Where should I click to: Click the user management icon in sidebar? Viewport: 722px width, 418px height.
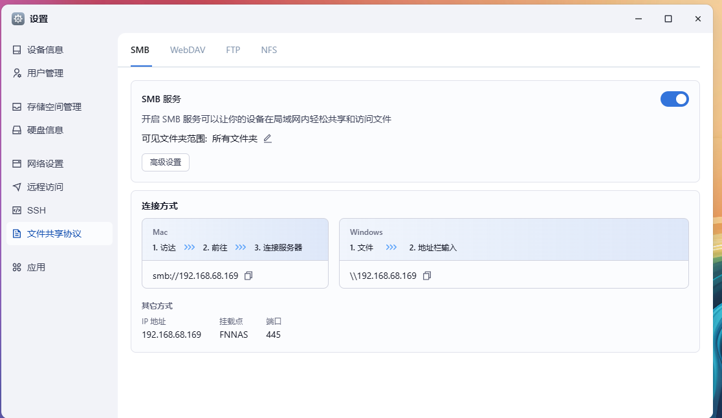coord(17,73)
